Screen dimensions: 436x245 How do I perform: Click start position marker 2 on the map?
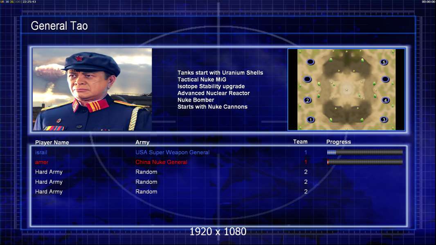coord(307,100)
